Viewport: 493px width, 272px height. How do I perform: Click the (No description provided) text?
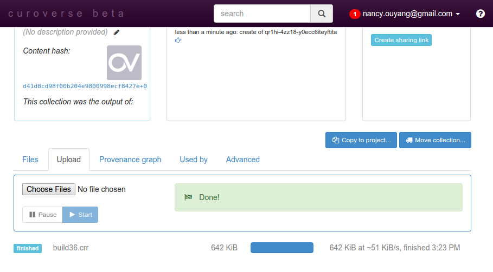pyautogui.click(x=66, y=32)
